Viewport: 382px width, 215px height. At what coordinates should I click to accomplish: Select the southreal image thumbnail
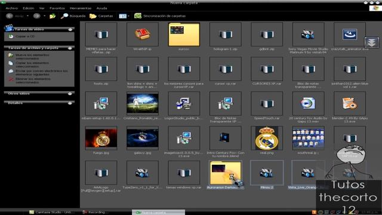pos(308,138)
